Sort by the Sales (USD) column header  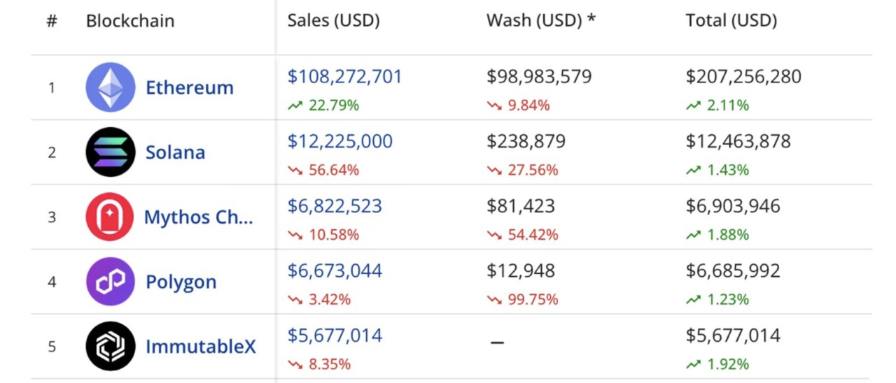(x=334, y=21)
